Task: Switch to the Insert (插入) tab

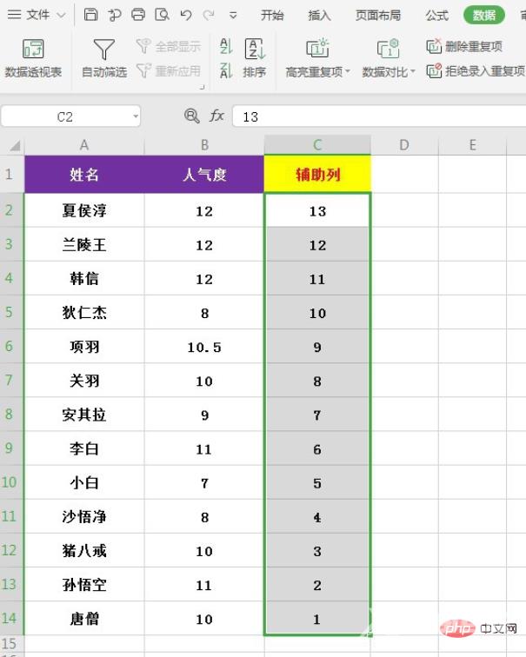Action: pos(319,15)
